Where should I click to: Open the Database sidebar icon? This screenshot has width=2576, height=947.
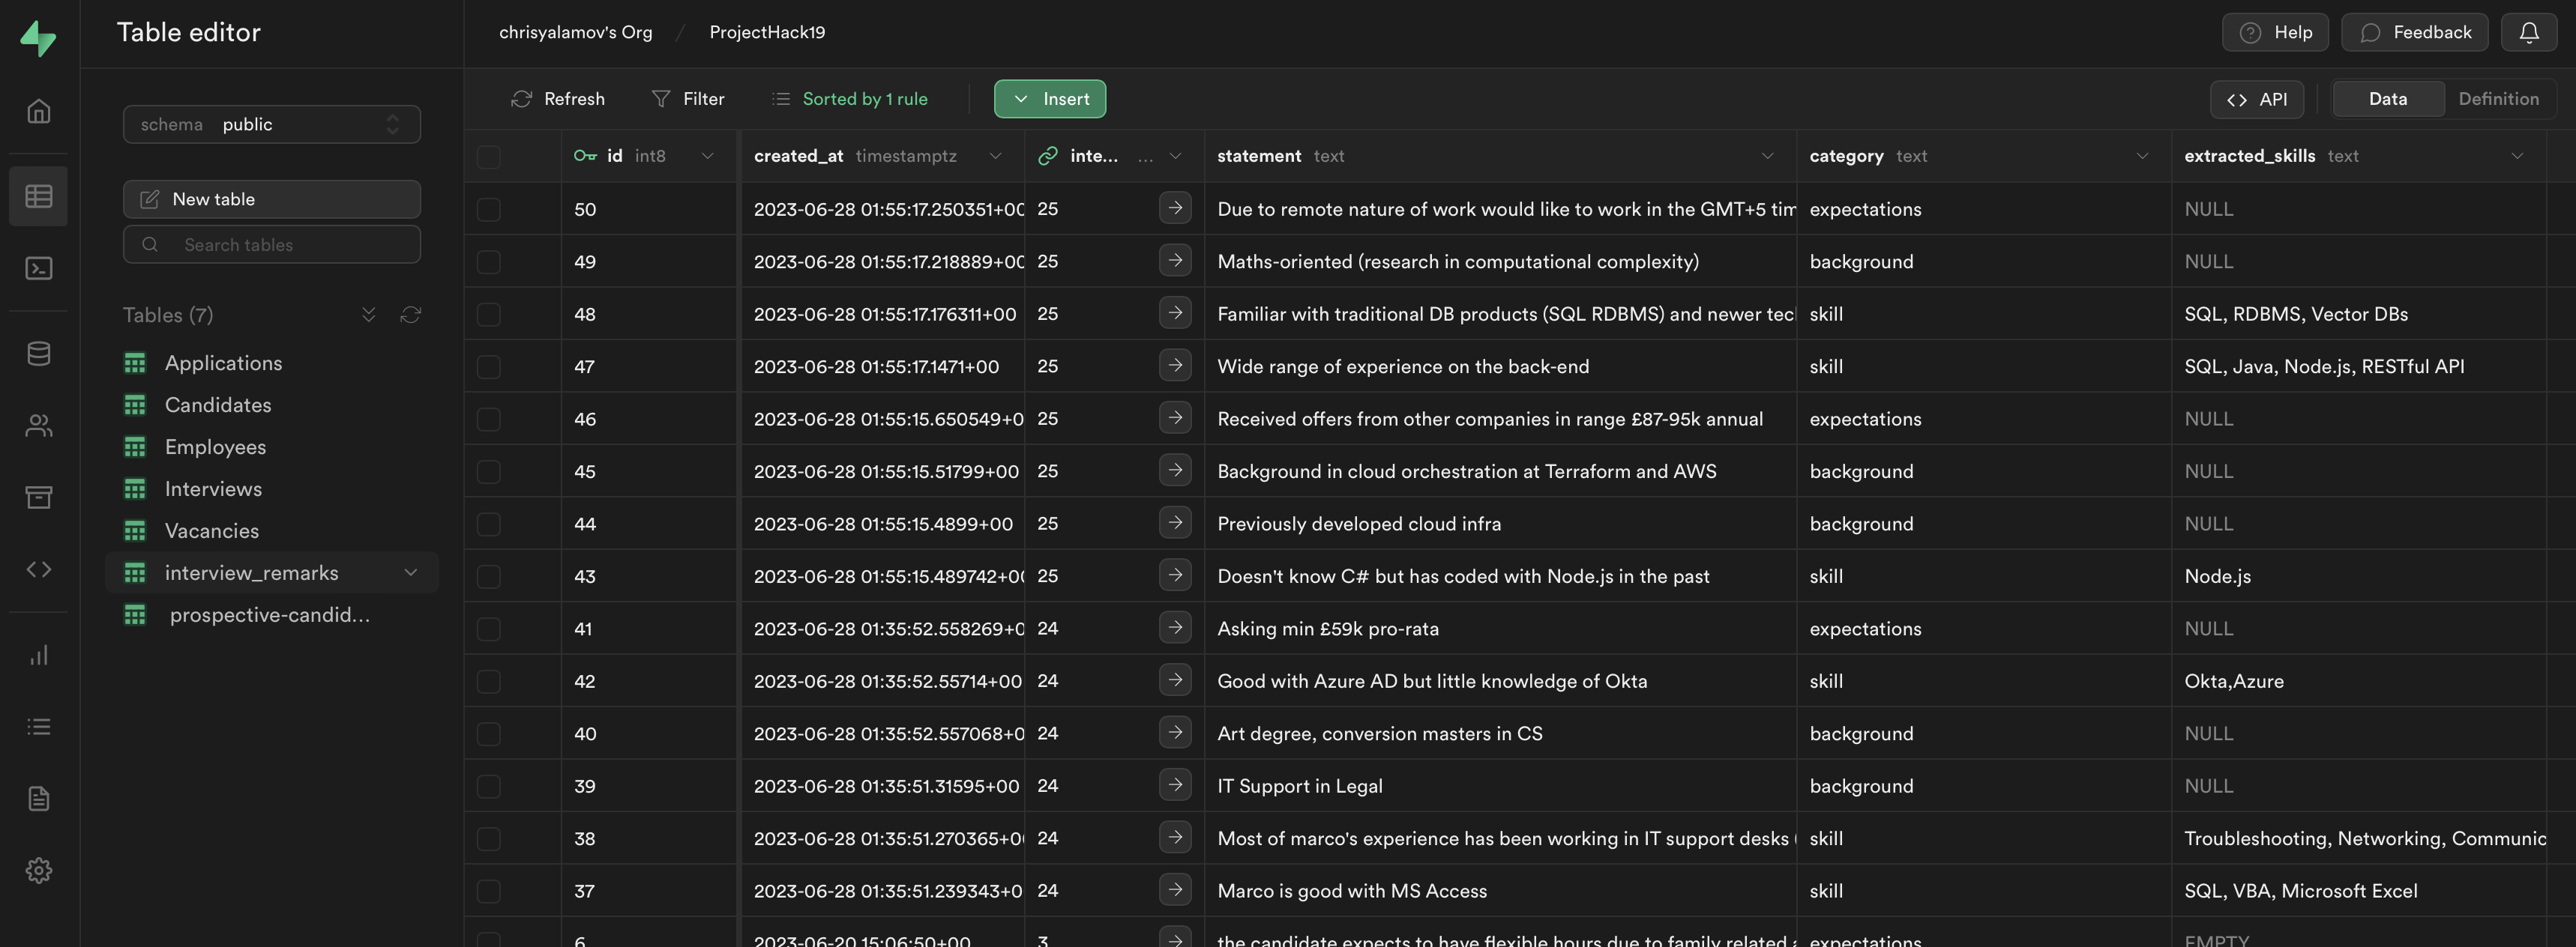pyautogui.click(x=38, y=354)
